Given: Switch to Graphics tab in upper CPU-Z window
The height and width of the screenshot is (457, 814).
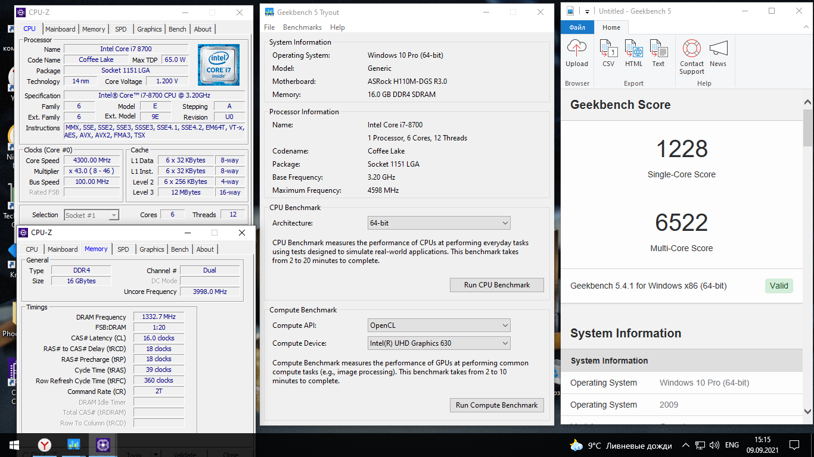Looking at the screenshot, I should tap(149, 29).
